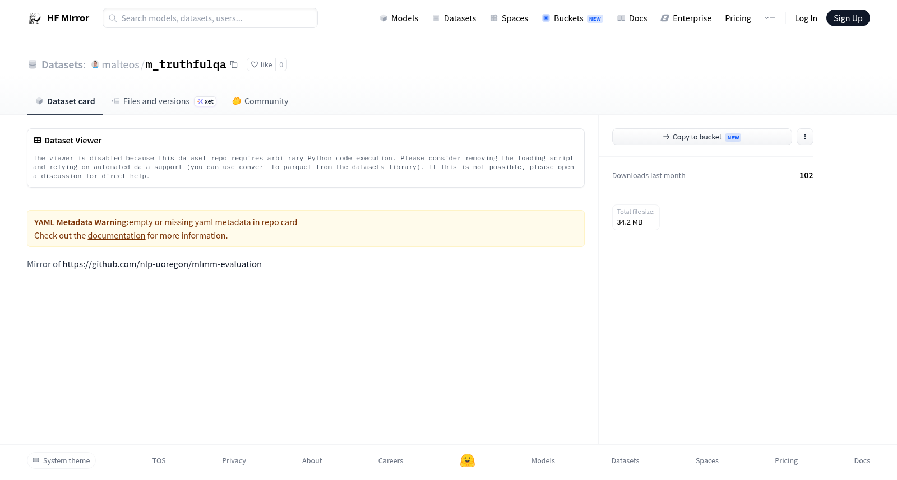This screenshot has height=480, width=897.
Task: Click the downloads count 102
Action: (x=806, y=175)
